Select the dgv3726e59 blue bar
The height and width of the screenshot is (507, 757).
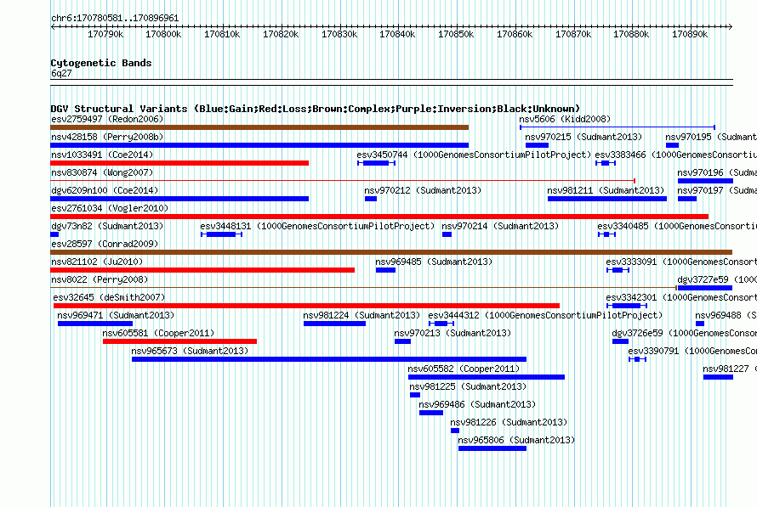[x=620, y=341]
